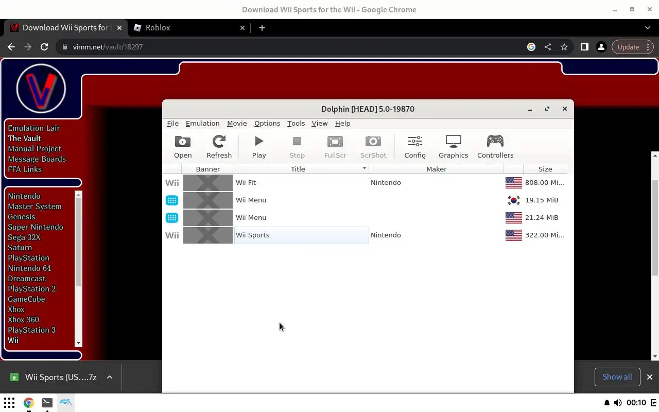Open the Nintendo 64 vault link
This screenshot has height=412, width=659.
click(x=29, y=268)
